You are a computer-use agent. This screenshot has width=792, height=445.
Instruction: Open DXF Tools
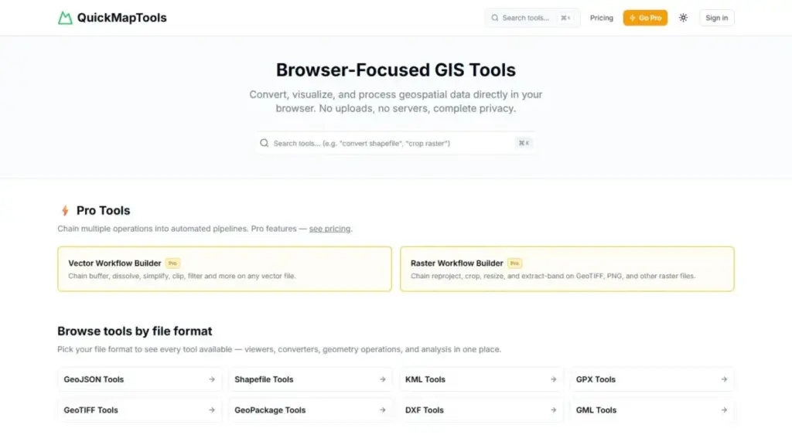click(x=481, y=410)
